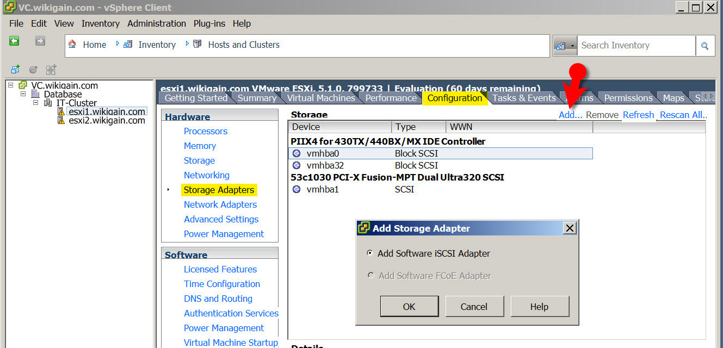This screenshot has width=723, height=348.
Task: Open Networking in Hardware list
Action: (207, 175)
